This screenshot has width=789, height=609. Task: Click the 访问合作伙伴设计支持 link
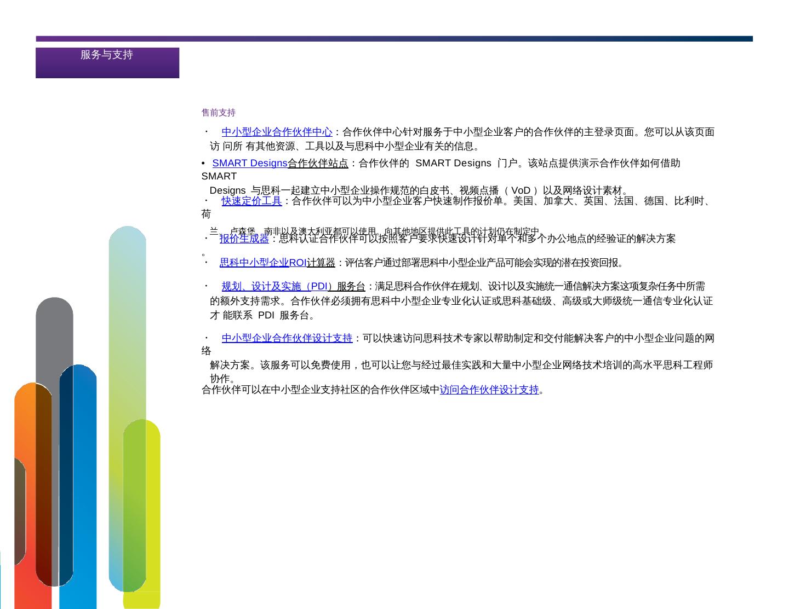[x=489, y=390]
